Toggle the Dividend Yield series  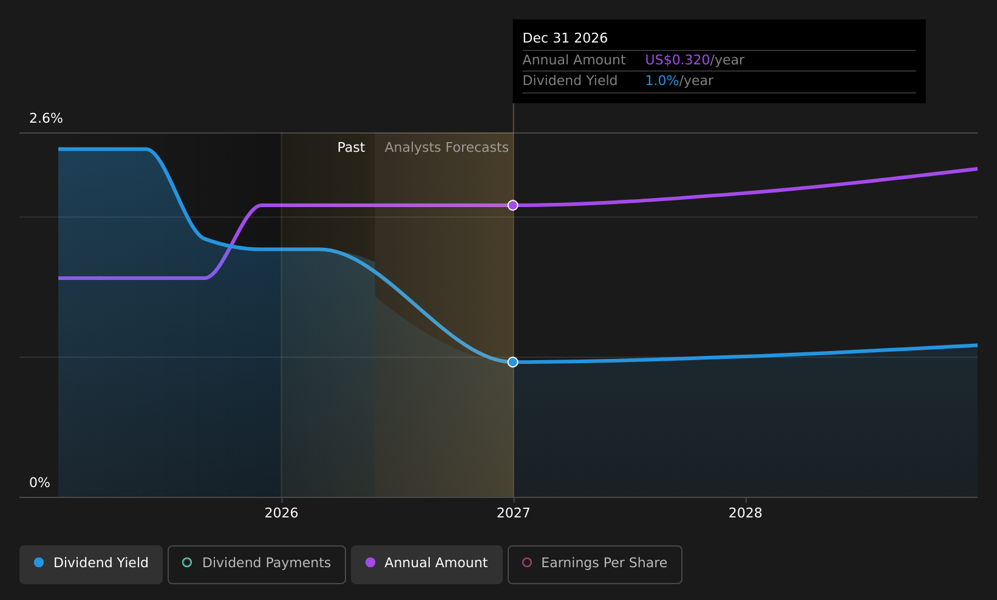point(91,565)
